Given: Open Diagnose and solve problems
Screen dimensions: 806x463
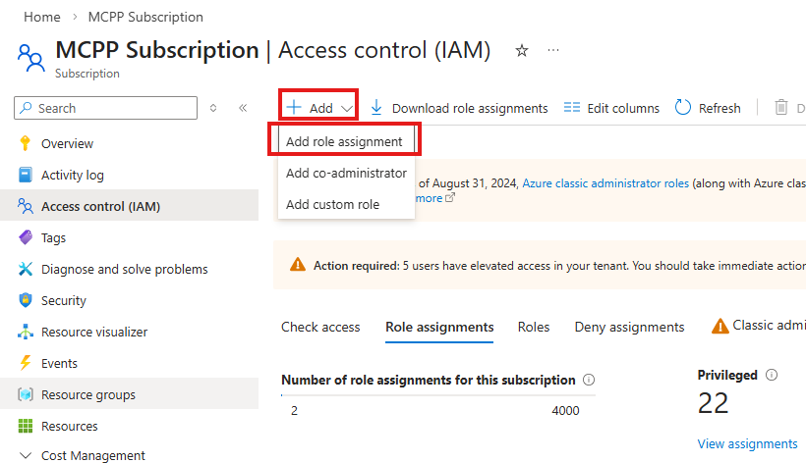Looking at the screenshot, I should tap(124, 269).
